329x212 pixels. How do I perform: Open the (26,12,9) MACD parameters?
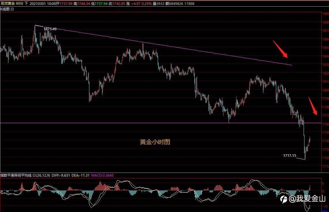click(x=43, y=175)
